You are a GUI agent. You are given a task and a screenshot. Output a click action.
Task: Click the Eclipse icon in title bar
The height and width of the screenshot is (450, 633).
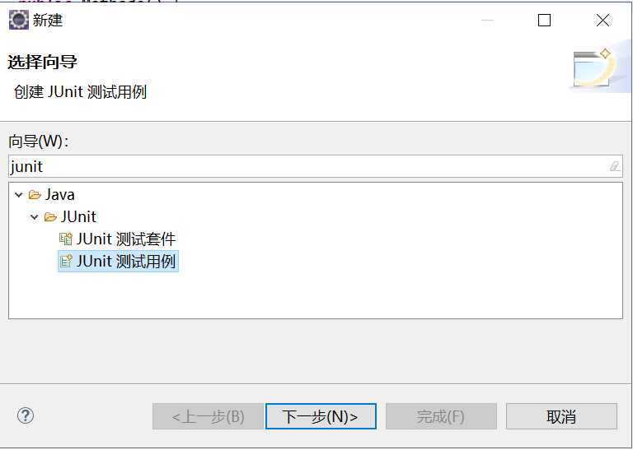click(x=19, y=20)
